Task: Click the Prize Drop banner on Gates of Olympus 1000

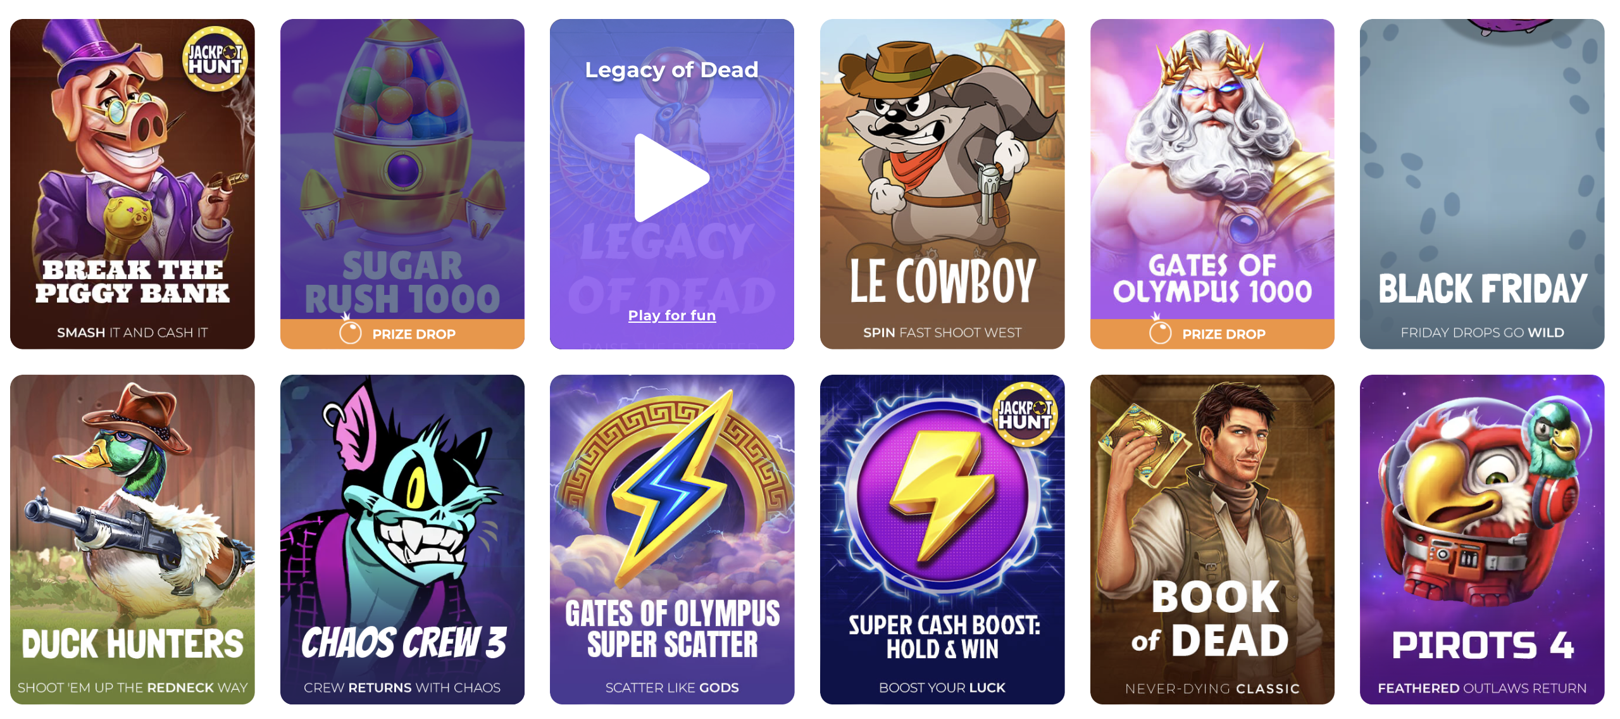Action: tap(1212, 334)
